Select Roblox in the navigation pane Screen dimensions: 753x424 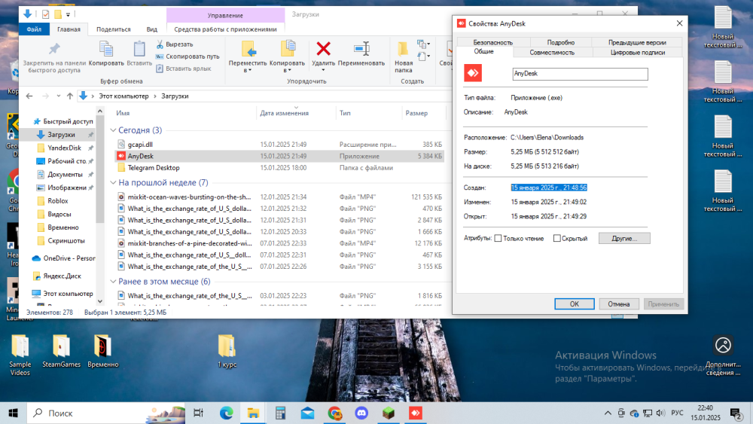pos(58,201)
